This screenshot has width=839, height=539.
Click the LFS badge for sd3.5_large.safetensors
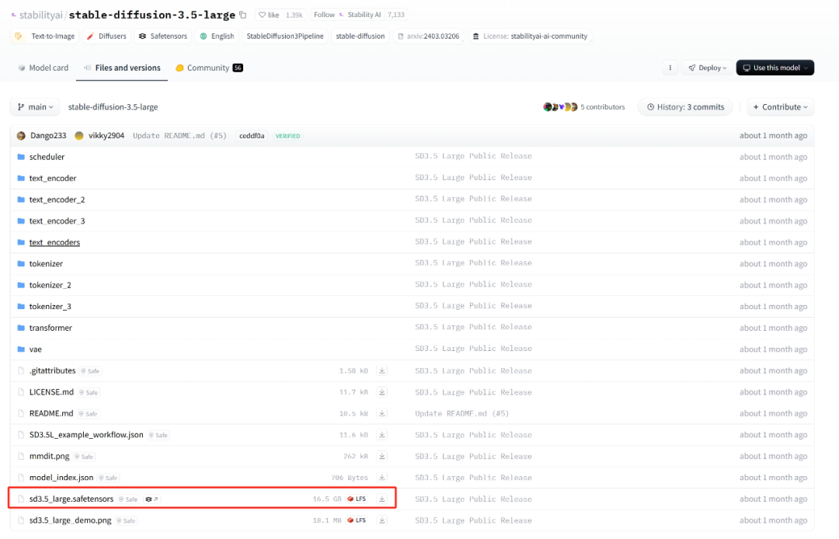coord(357,499)
